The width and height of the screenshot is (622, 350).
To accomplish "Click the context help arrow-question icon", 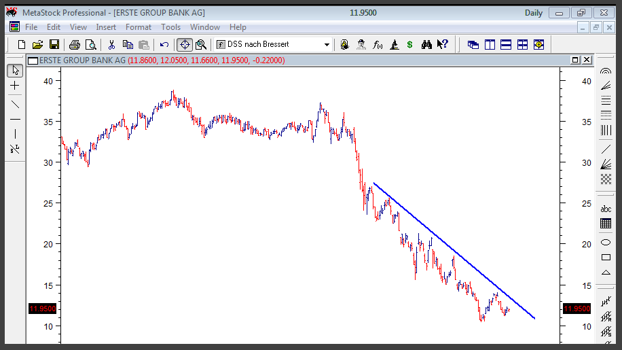I will pos(442,44).
